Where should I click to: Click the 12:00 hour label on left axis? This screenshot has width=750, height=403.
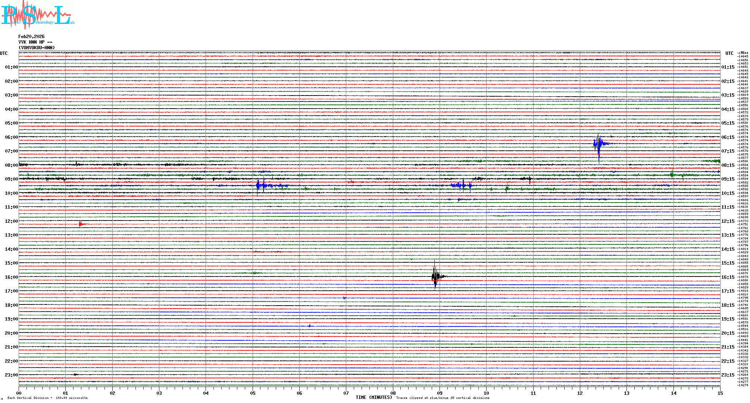11,221
